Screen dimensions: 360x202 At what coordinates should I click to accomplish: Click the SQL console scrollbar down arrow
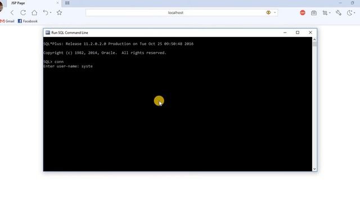coord(314,169)
